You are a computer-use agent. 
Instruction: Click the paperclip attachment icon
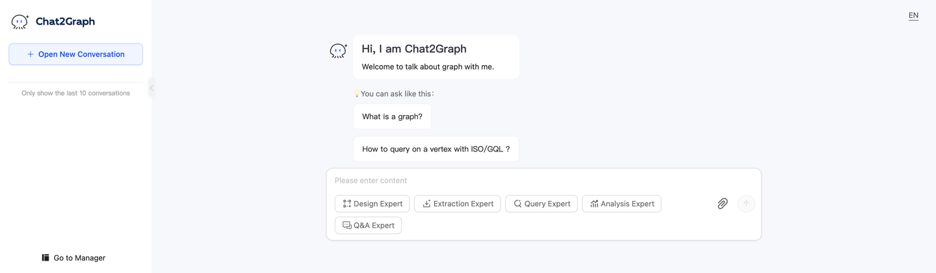[x=722, y=203]
